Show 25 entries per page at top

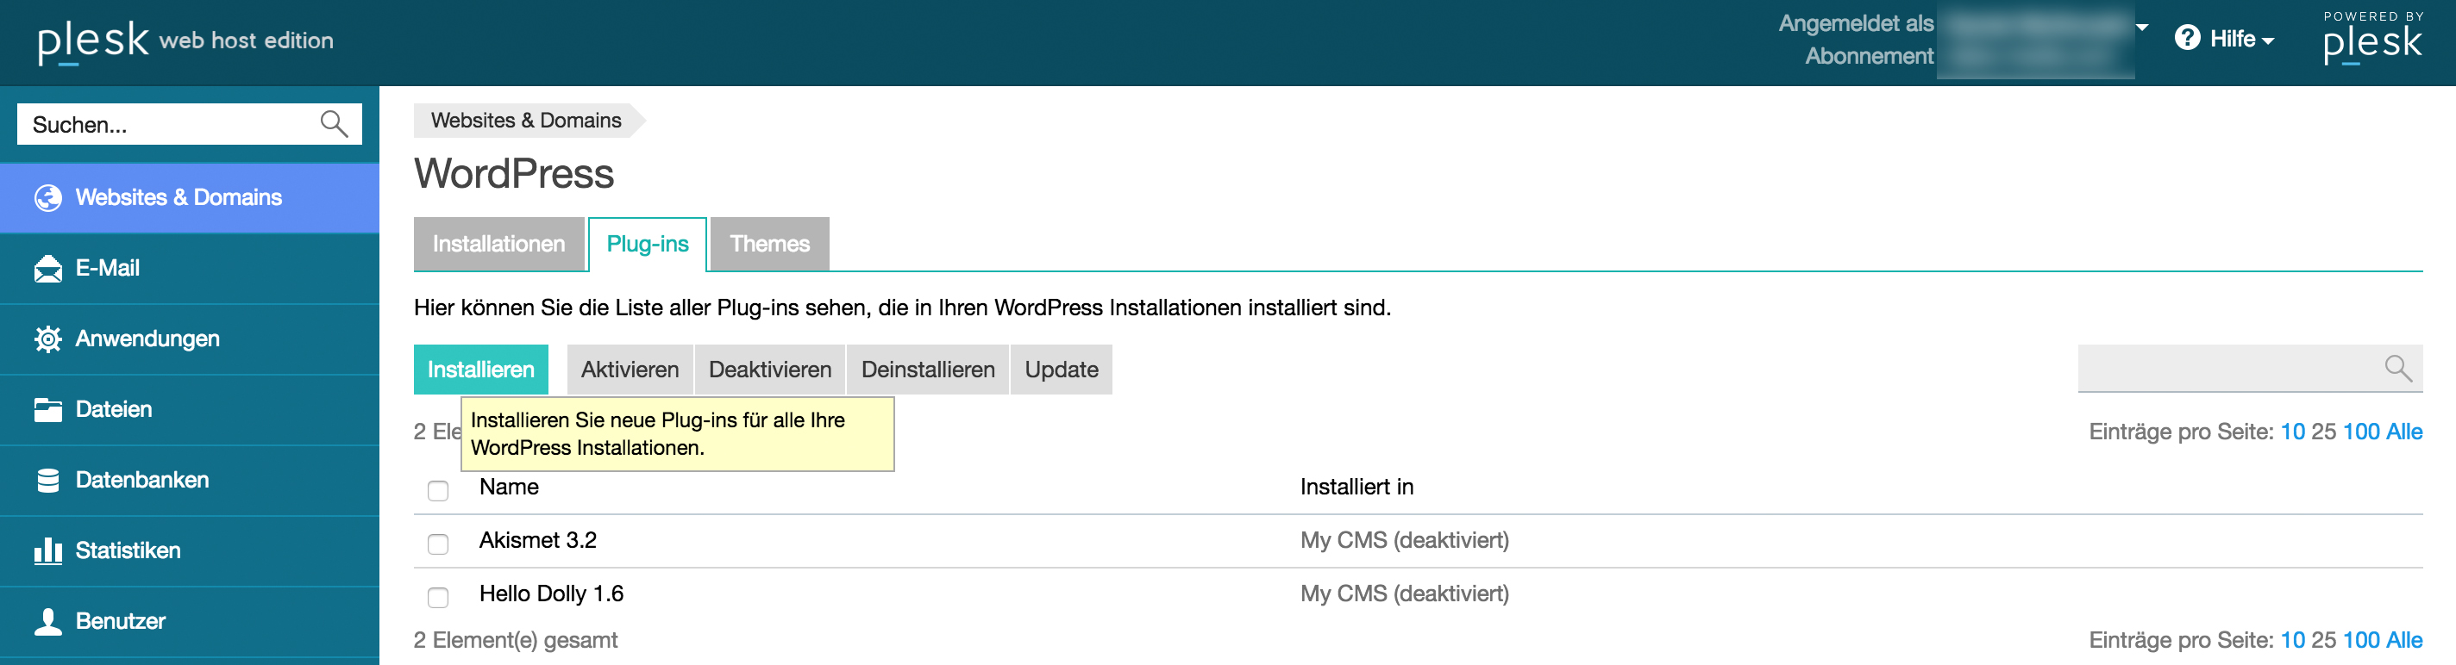(2323, 432)
